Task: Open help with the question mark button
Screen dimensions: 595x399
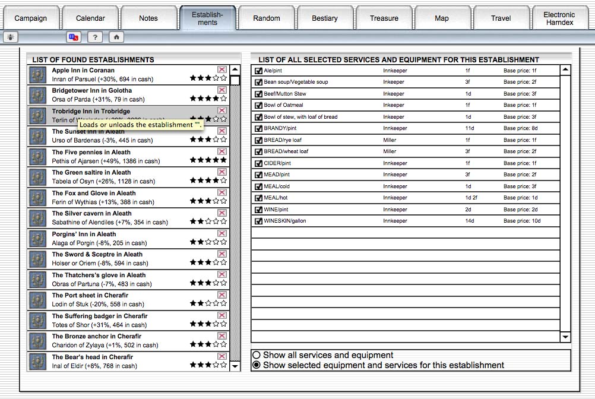Action: (95, 37)
